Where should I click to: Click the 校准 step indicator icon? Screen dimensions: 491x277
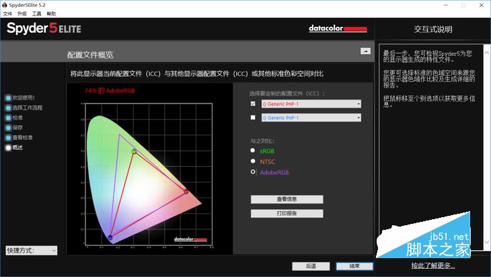point(9,118)
